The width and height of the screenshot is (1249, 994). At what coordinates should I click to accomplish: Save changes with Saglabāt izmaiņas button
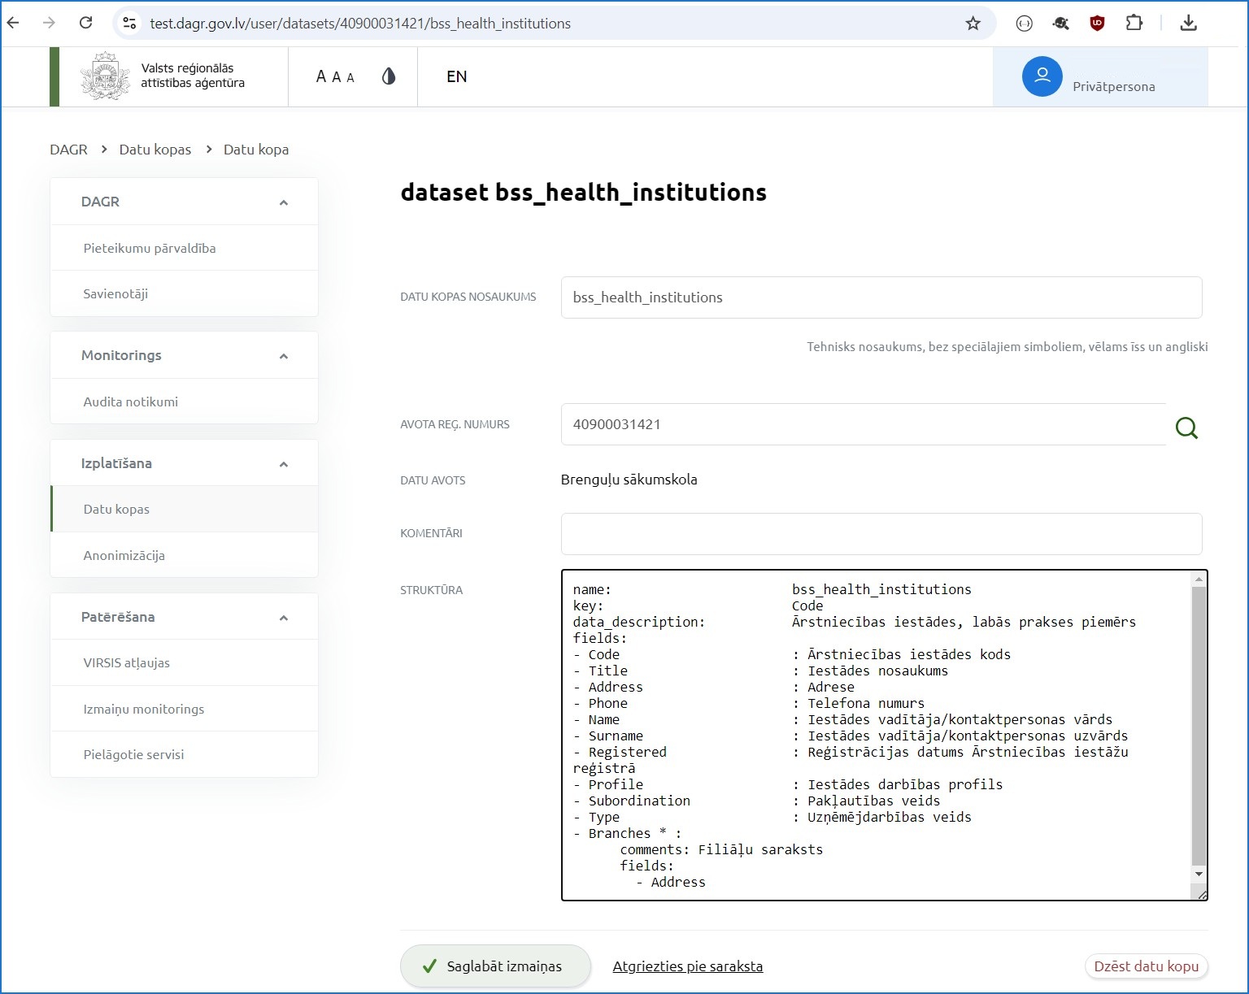click(495, 966)
